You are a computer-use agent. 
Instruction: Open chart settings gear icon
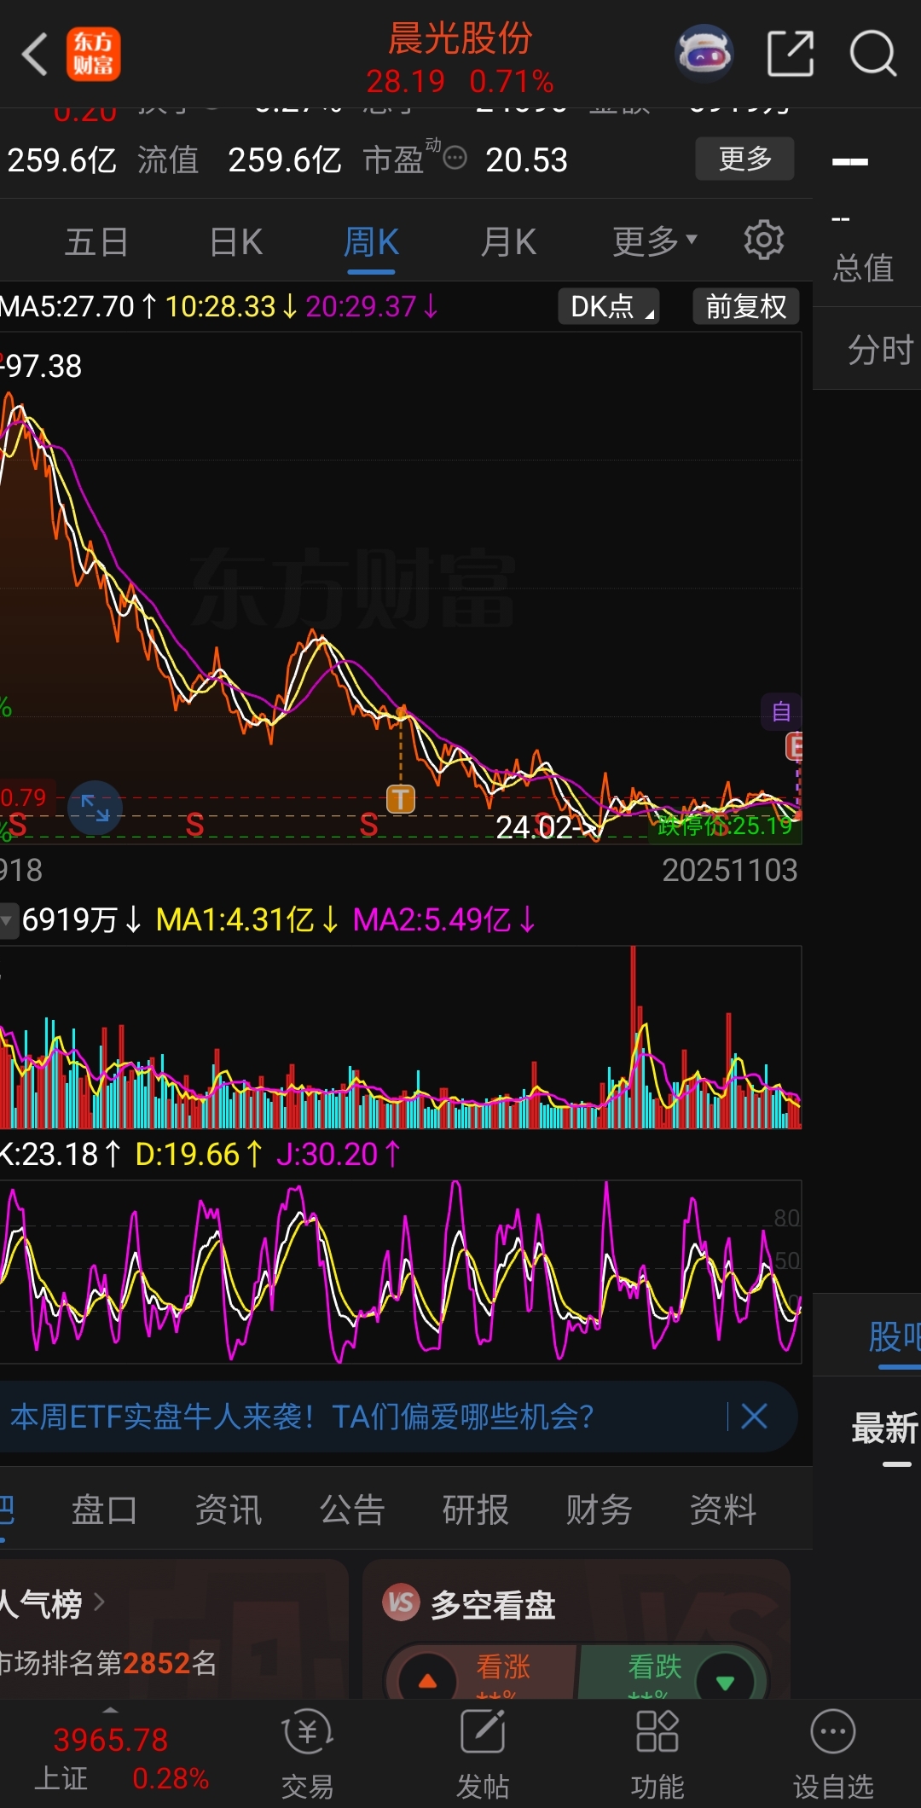(x=763, y=240)
